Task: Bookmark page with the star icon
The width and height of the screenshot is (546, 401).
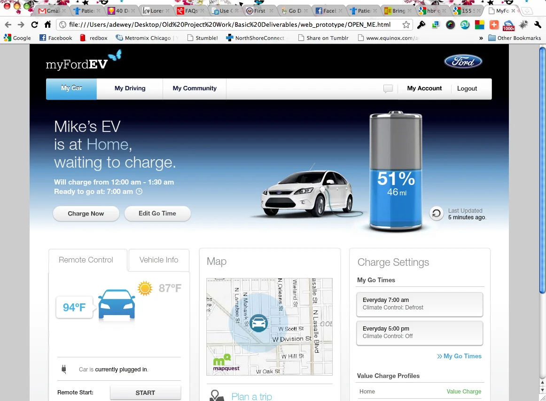Action: (406, 25)
